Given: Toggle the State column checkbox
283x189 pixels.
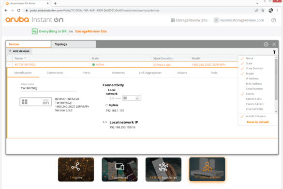Looking at the screenshot, I should tap(242, 63).
